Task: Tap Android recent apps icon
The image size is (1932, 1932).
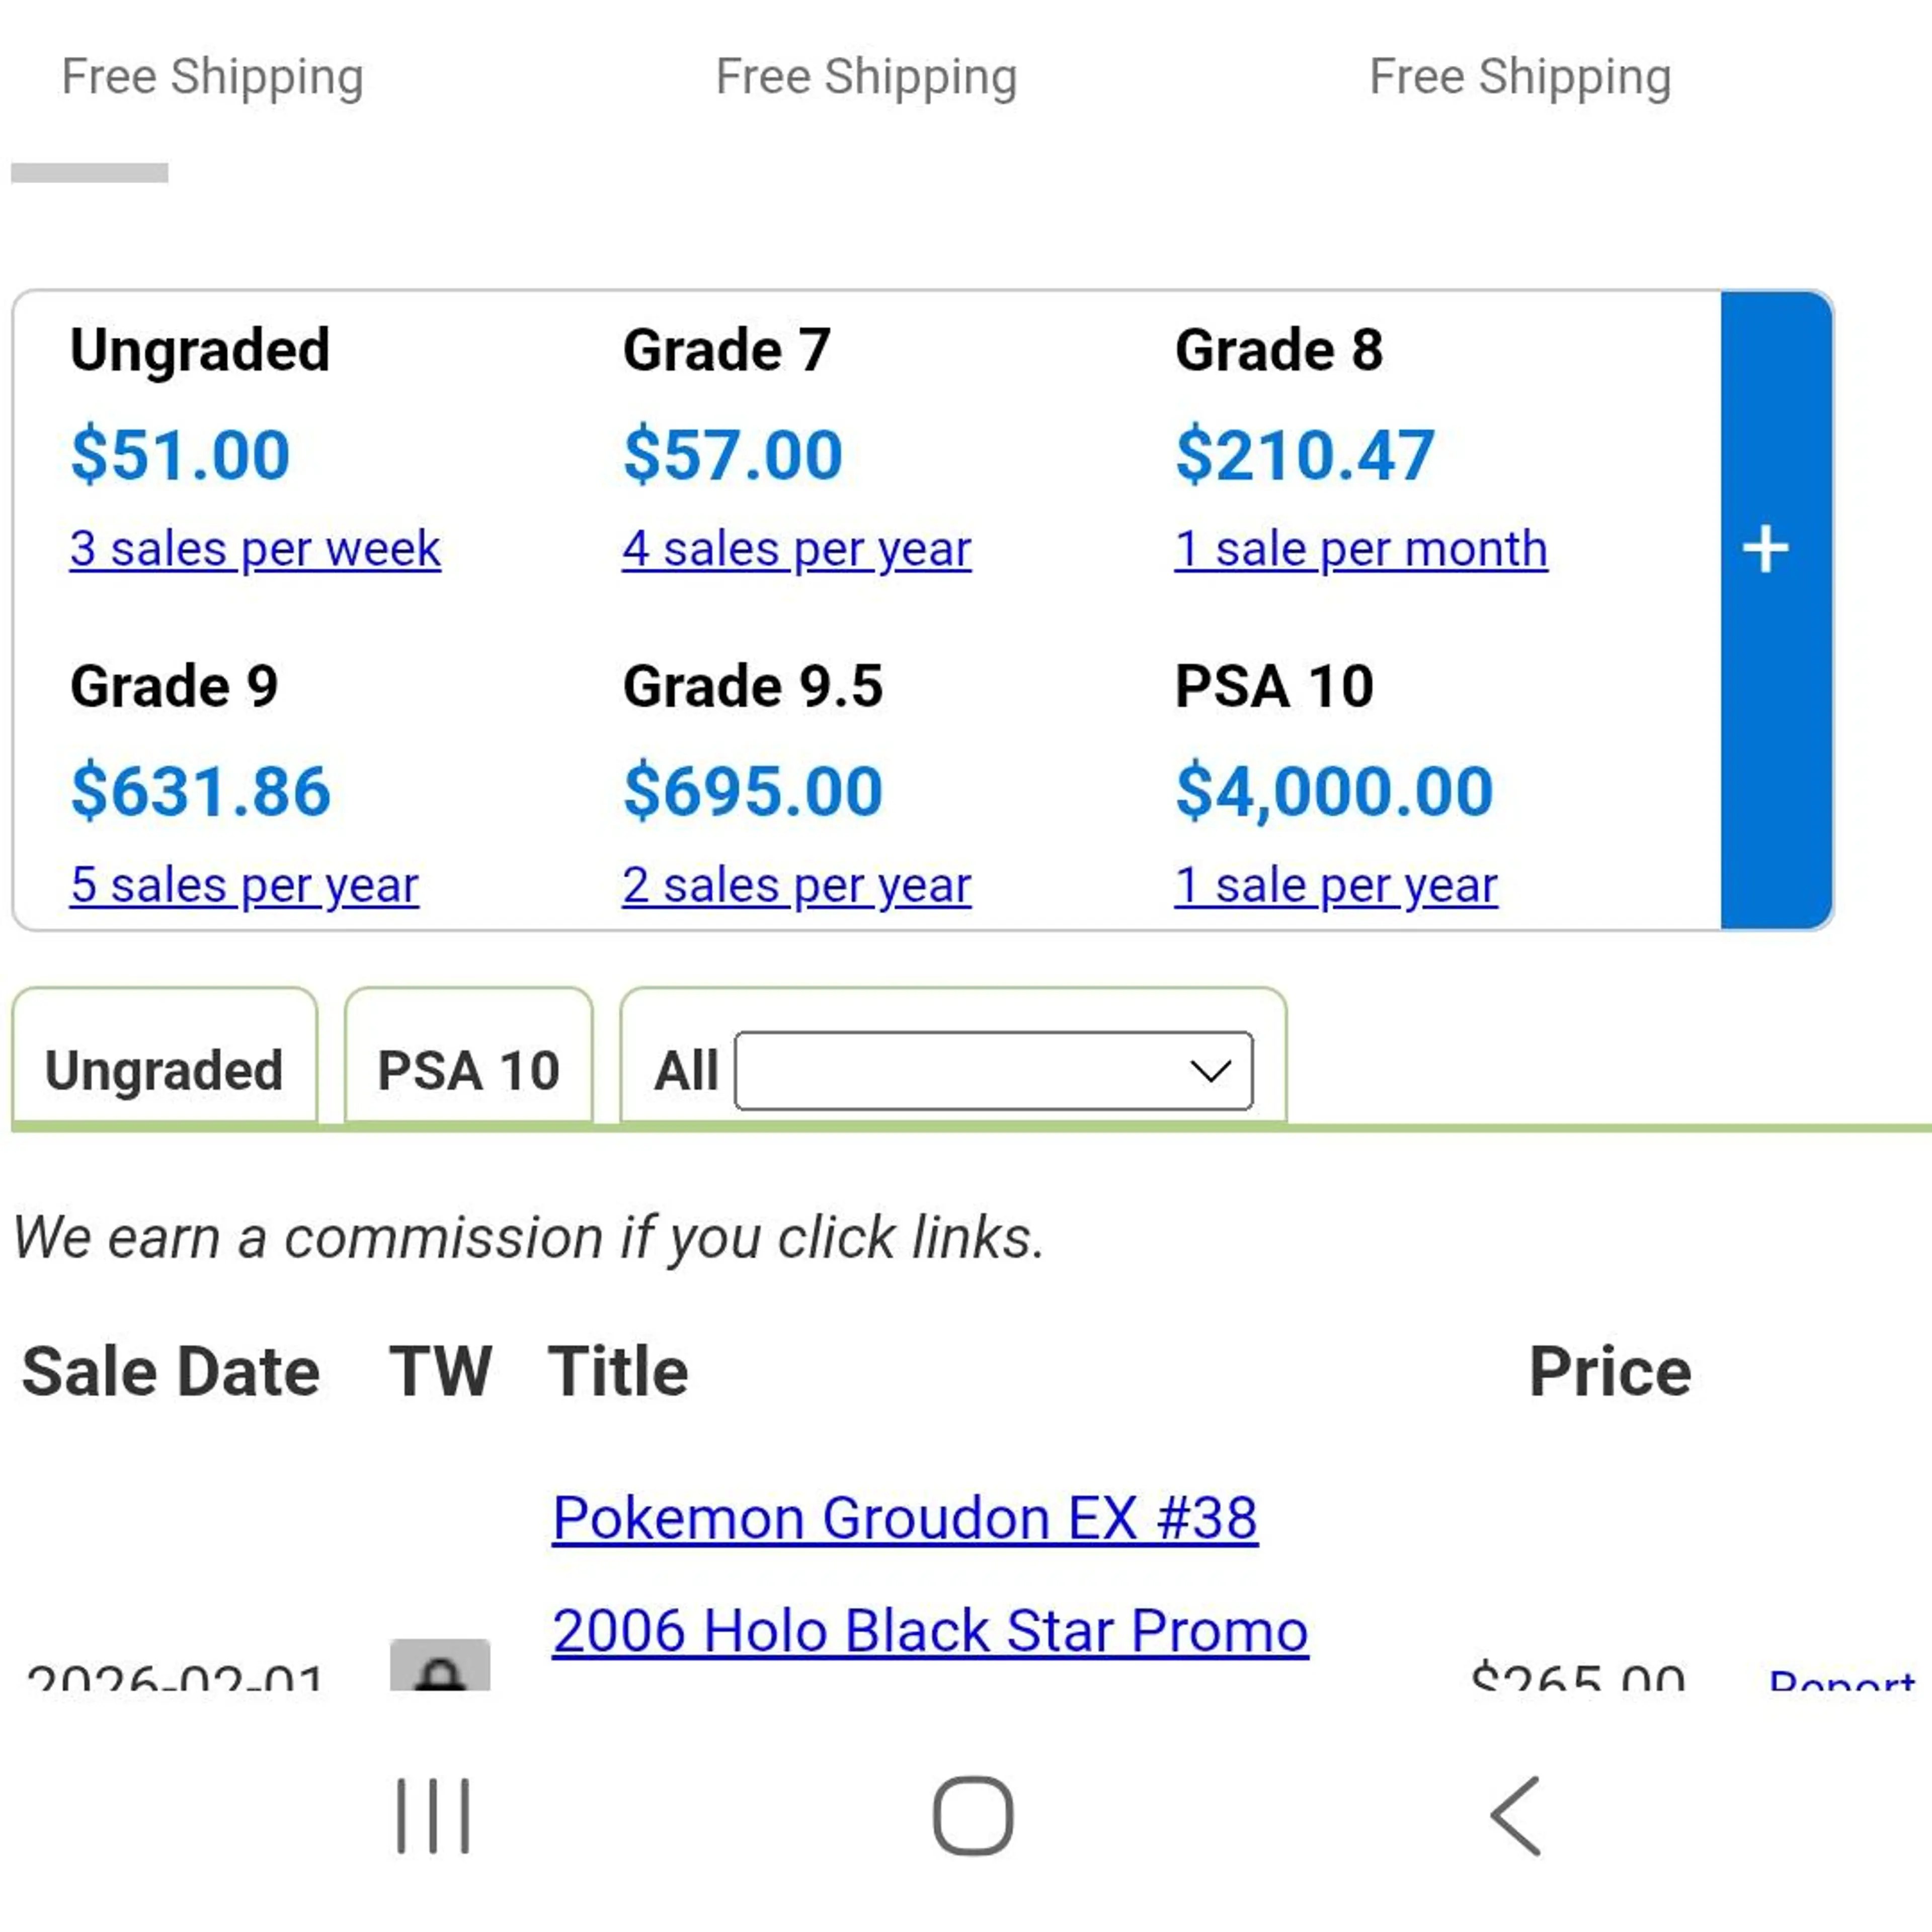Action: [x=433, y=1815]
